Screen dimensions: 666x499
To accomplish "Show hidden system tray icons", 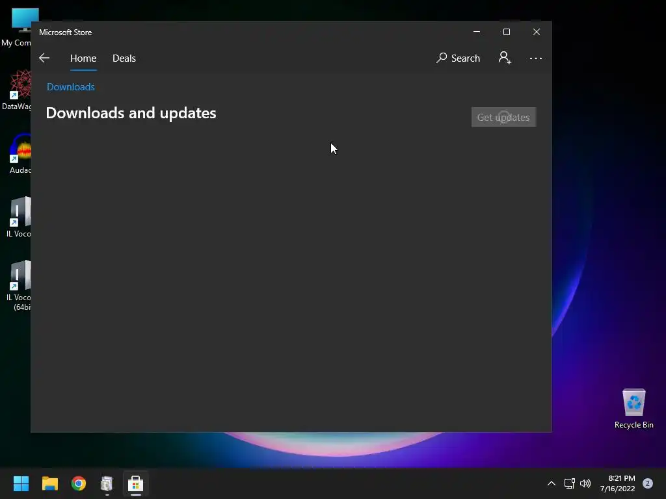I will pos(552,483).
